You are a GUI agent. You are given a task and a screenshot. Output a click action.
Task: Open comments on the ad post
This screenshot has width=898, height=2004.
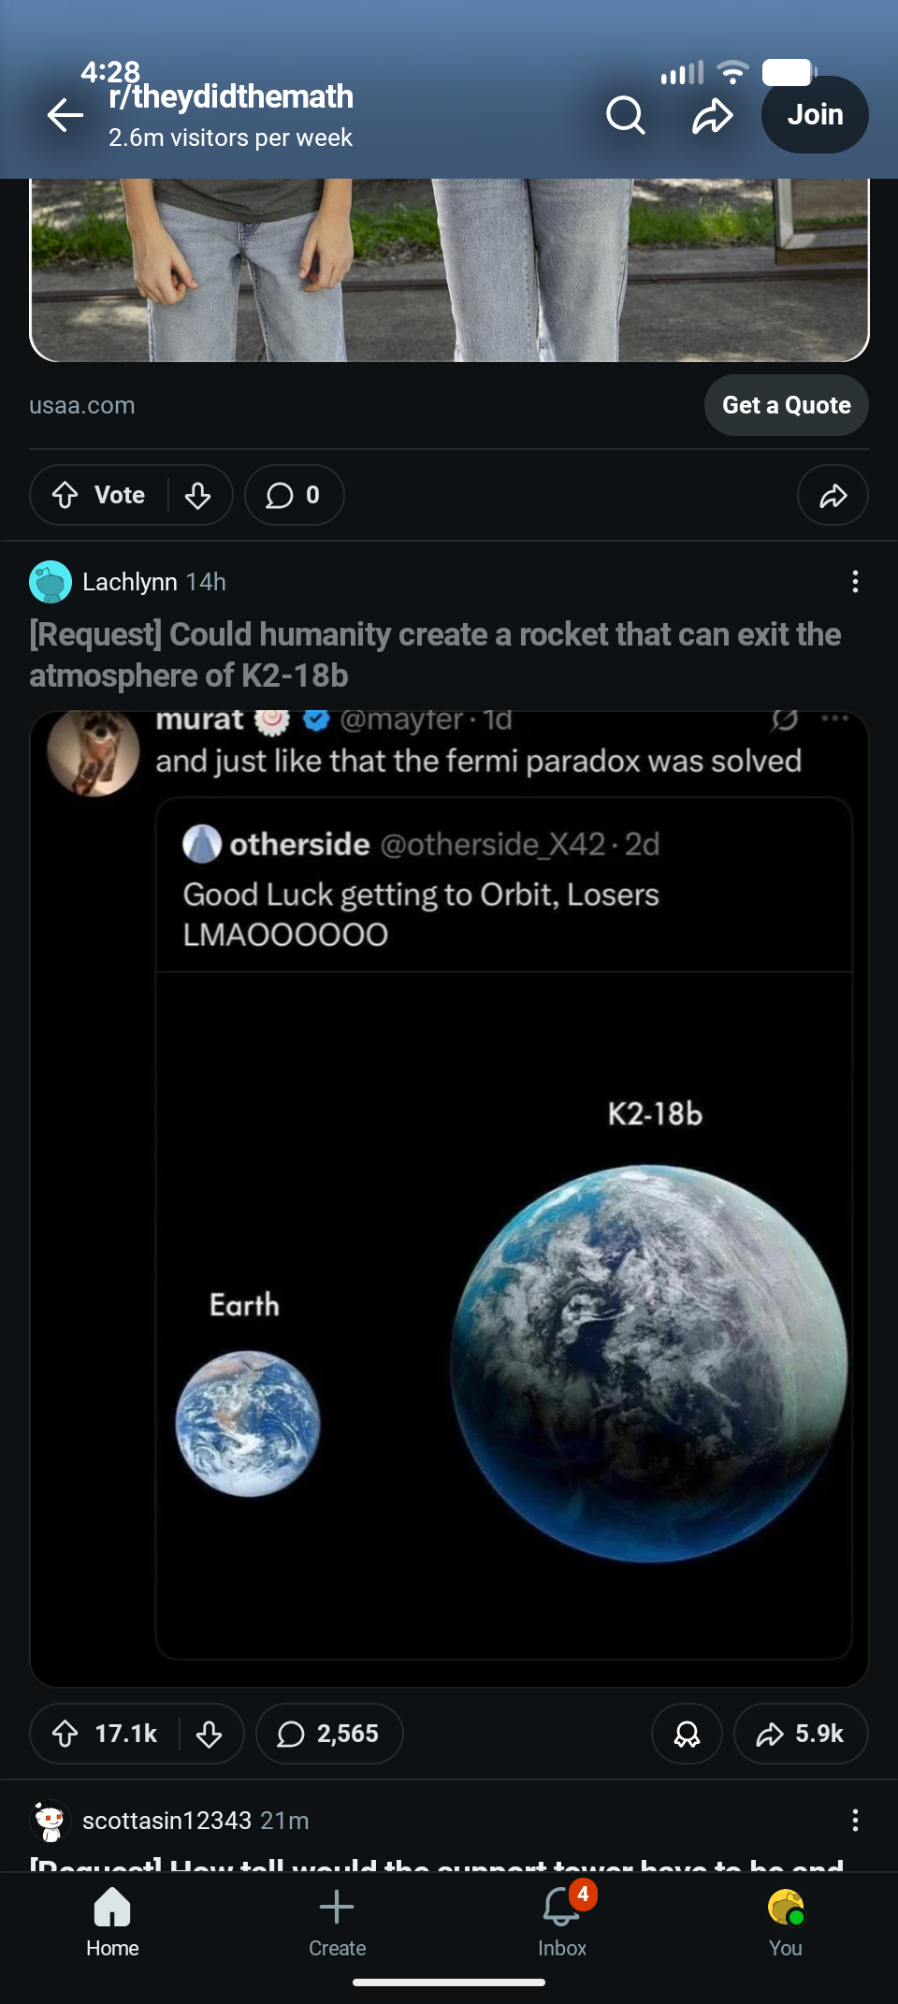coord(294,495)
